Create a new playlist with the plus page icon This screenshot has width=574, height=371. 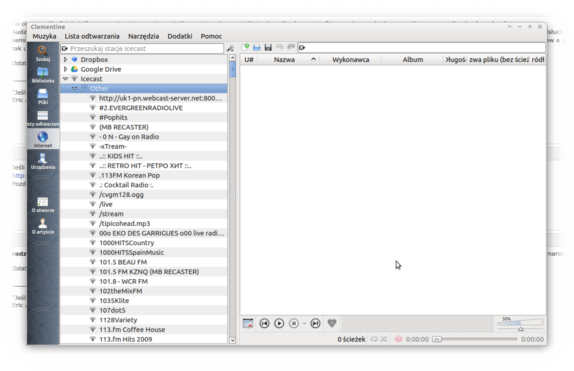[246, 47]
